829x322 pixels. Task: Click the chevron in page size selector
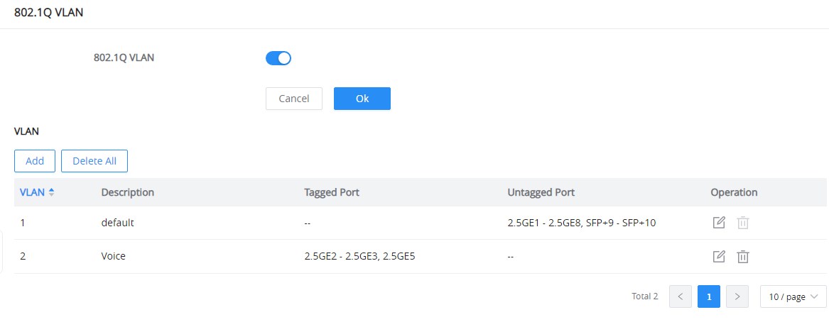tap(814, 296)
